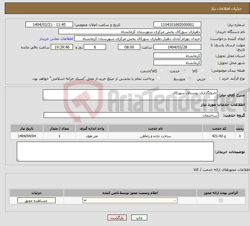Choose the جزیی purchase type radio

click(x=210, y=78)
